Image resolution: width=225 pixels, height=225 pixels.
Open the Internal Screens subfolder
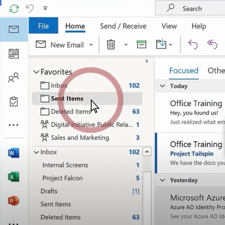pyautogui.click(x=87, y=165)
